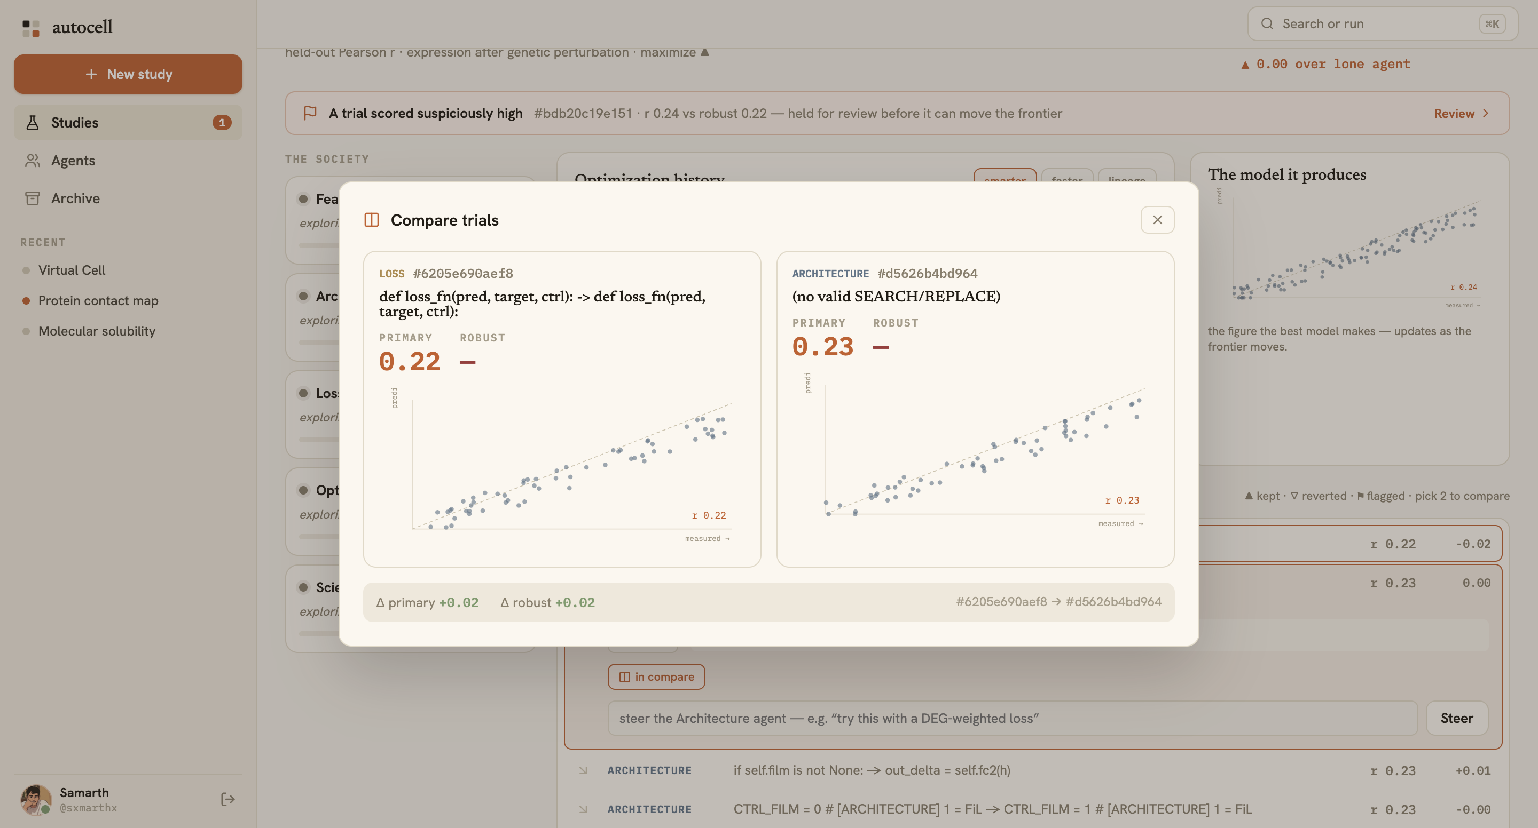Close the Compare trials dialog
Image resolution: width=1538 pixels, height=828 pixels.
click(x=1157, y=220)
